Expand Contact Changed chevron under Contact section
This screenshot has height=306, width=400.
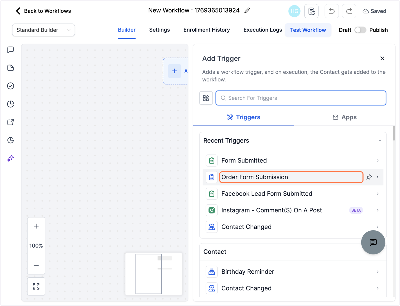pos(378,288)
